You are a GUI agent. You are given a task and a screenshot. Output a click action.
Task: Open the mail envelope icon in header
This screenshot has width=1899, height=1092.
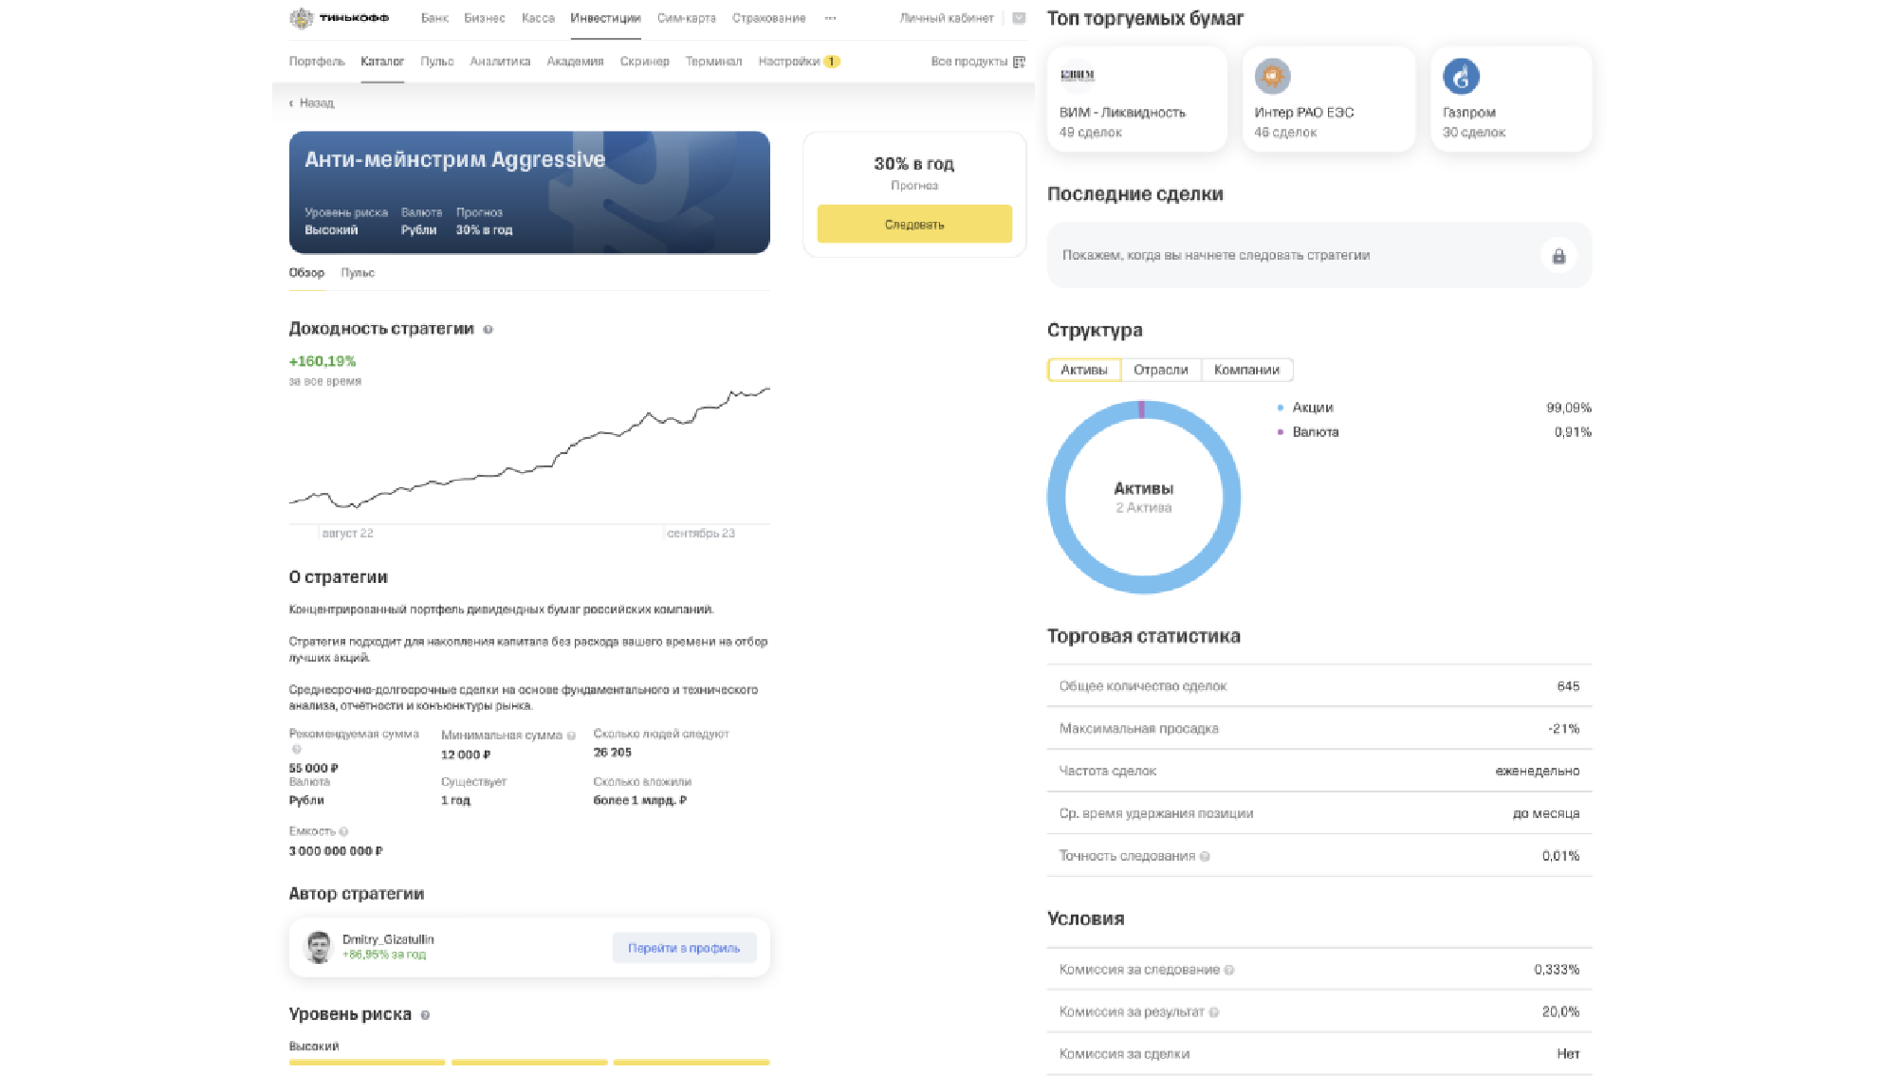click(1019, 18)
